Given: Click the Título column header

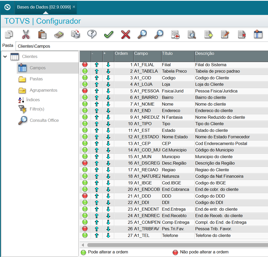Looking at the screenshot, I should click(178, 56).
